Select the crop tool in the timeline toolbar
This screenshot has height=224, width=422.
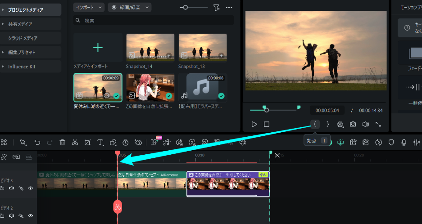click(x=87, y=143)
